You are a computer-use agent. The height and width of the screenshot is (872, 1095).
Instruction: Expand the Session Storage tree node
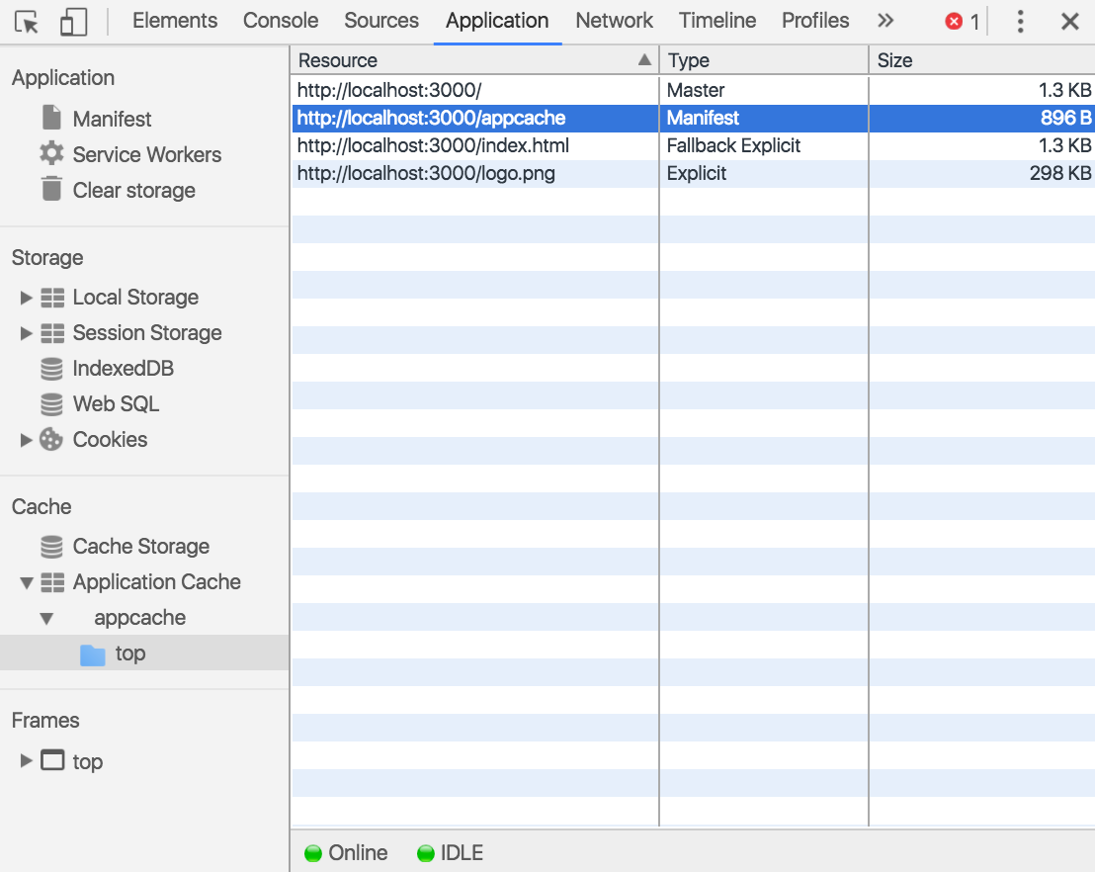coord(27,333)
